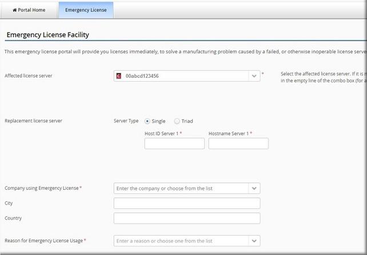Click the 'Enter the company' combo text area
Image resolution: width=367 pixels, height=255 pixels.
click(x=181, y=188)
